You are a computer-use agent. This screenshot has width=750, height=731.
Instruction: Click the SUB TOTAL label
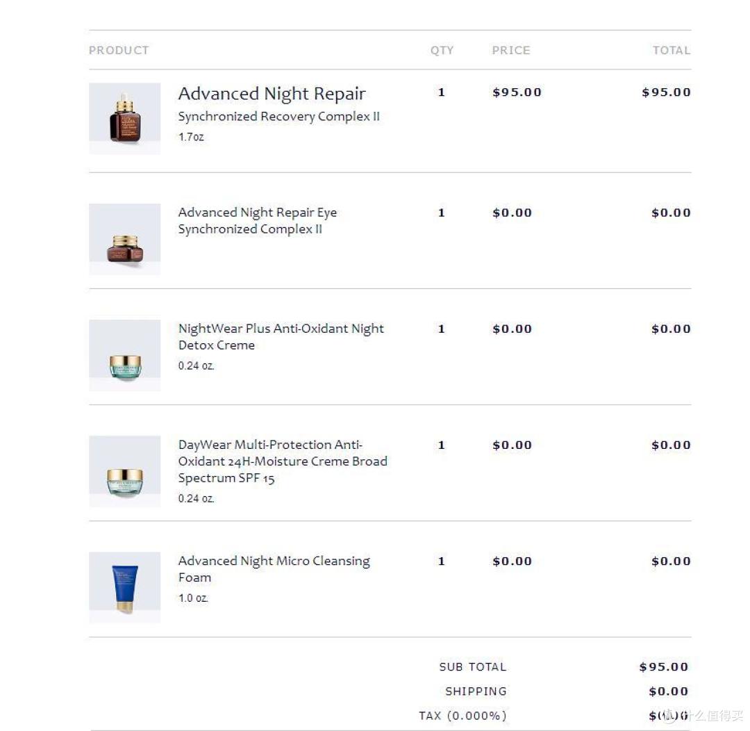(473, 667)
